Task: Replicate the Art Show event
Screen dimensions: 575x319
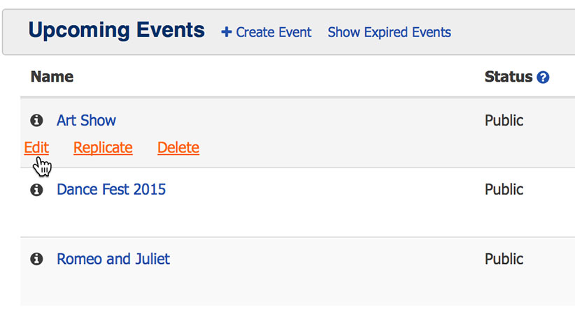Action: [103, 147]
